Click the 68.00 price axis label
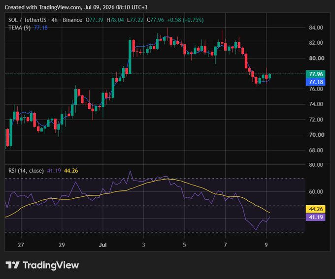This screenshot has height=279, width=335. [x=316, y=150]
